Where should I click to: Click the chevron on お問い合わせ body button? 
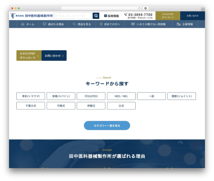pyautogui.click(x=63, y=56)
